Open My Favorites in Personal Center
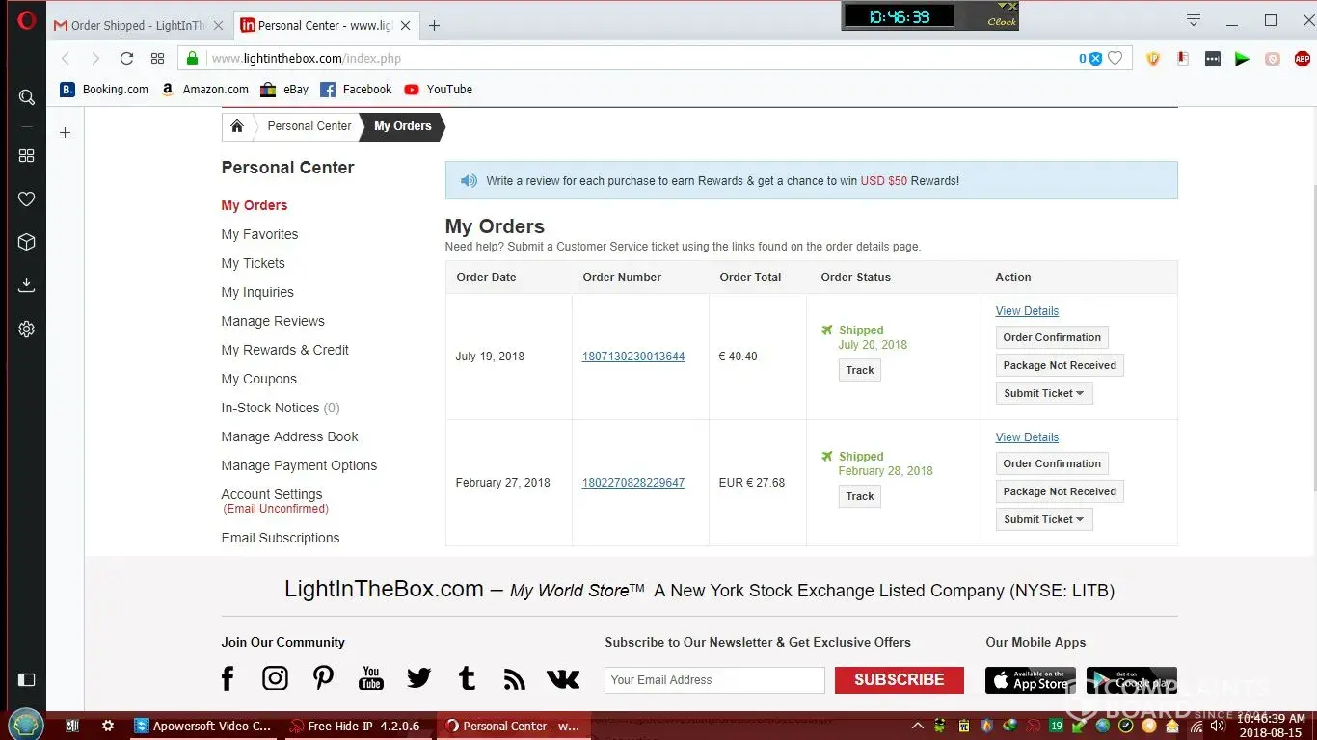1317x740 pixels. [x=259, y=234]
